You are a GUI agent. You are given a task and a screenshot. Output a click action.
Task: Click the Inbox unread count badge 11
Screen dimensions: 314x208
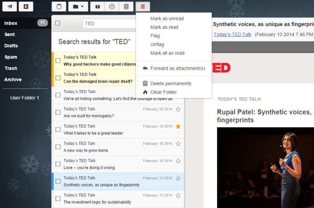pos(43,23)
